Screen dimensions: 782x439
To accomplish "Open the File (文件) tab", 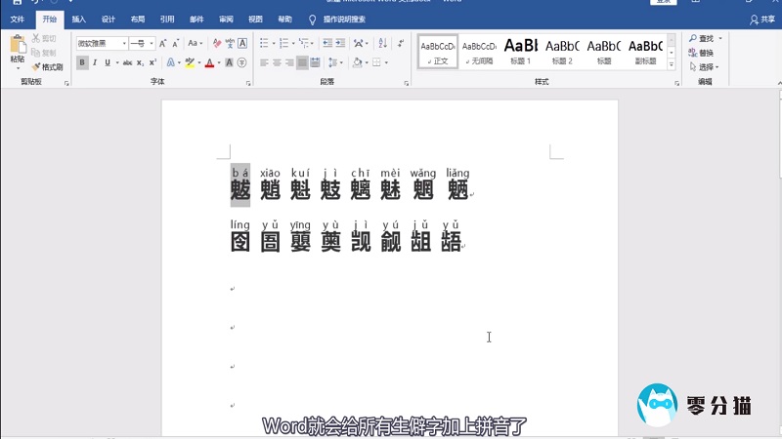I will [x=18, y=20].
